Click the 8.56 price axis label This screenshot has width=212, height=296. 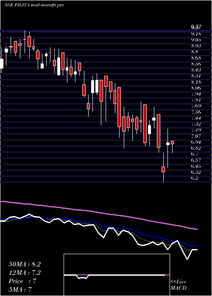coord(196,64)
